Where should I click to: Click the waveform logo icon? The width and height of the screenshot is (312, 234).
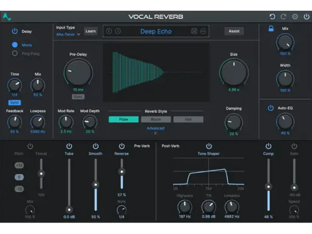point(7,17)
